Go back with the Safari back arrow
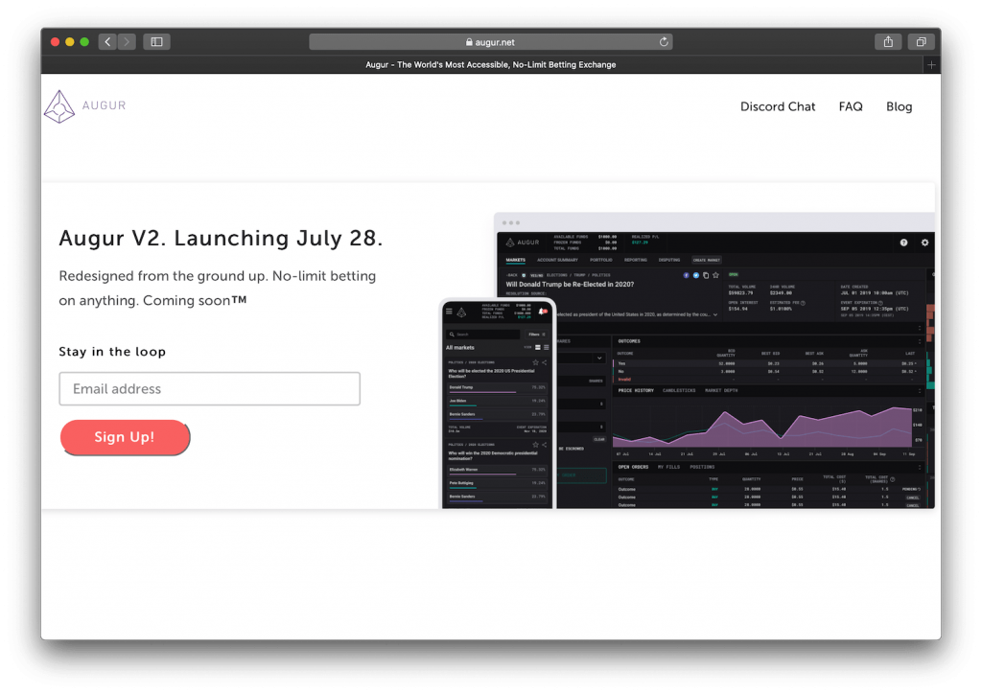 coord(107,42)
